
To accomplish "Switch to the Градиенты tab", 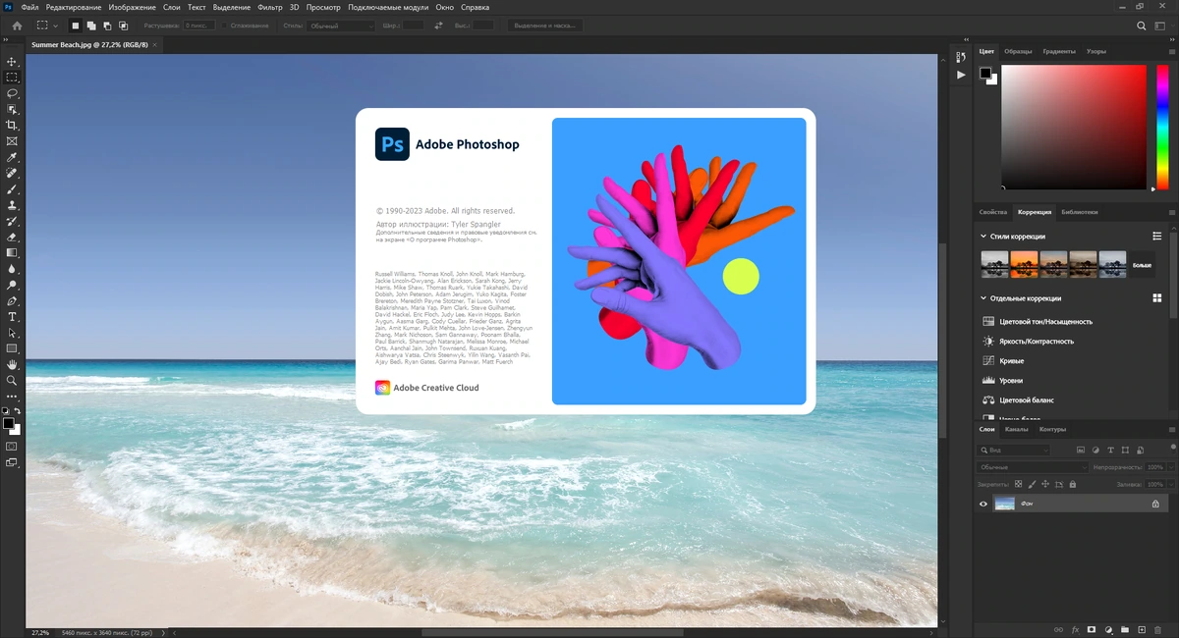I will (x=1059, y=51).
